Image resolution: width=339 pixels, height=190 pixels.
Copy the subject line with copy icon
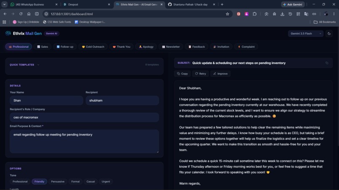pos(327,63)
